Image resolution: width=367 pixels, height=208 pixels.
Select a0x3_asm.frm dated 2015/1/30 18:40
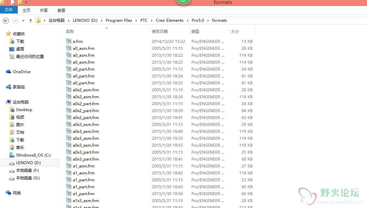point(86,132)
